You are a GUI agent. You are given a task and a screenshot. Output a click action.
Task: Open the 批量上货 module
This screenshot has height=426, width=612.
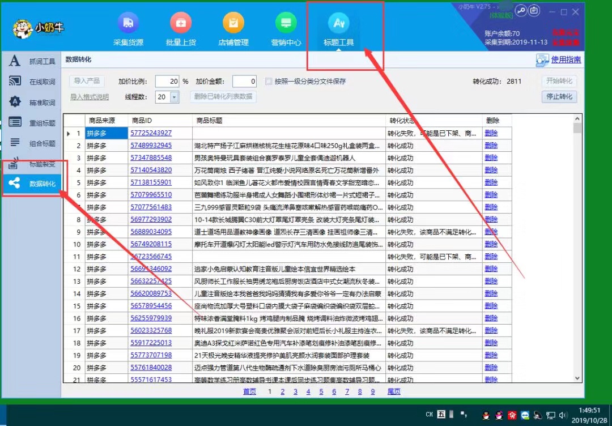[x=181, y=29]
